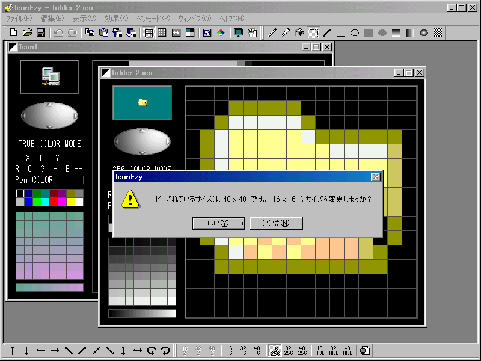Click the computers preview thumbnail in Icon1
The width and height of the screenshot is (481, 361).
tap(49, 77)
